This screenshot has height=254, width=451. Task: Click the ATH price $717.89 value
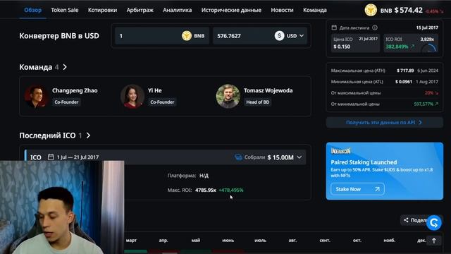[x=405, y=71]
